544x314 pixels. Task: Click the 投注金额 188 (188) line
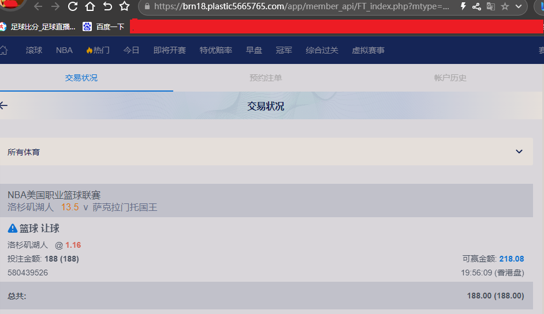(43, 259)
